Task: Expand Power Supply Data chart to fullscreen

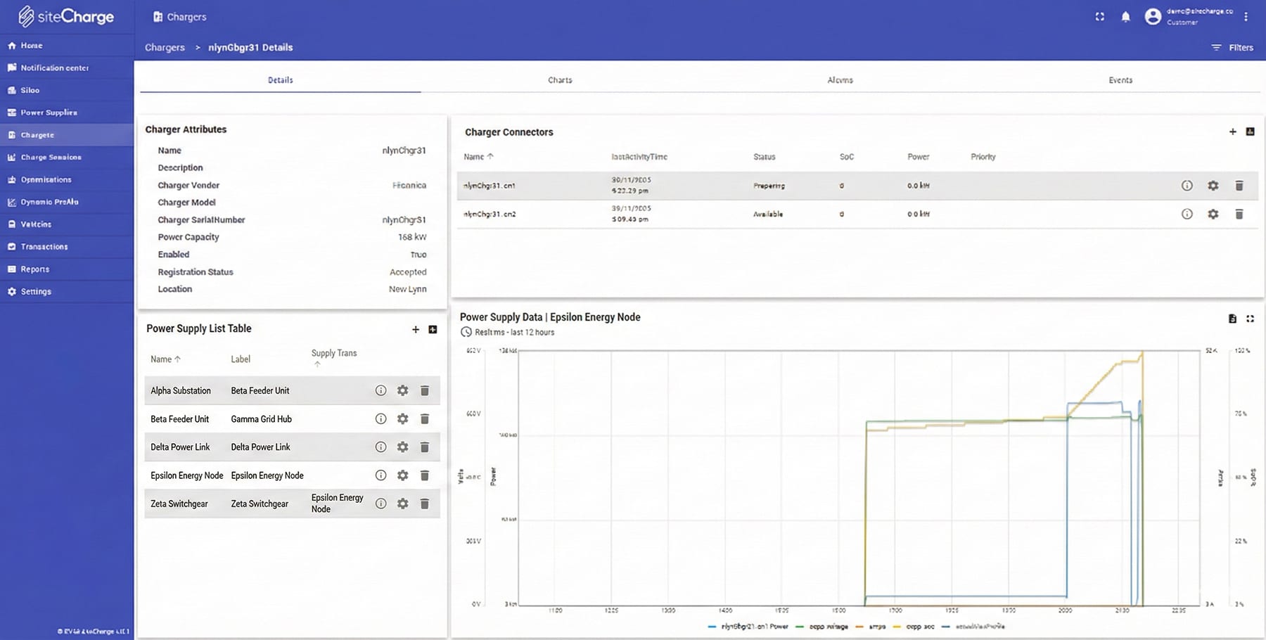Action: click(1250, 319)
